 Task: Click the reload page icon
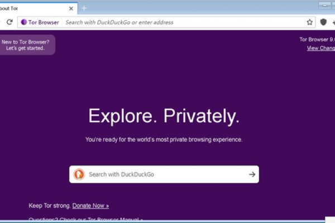[9, 22]
